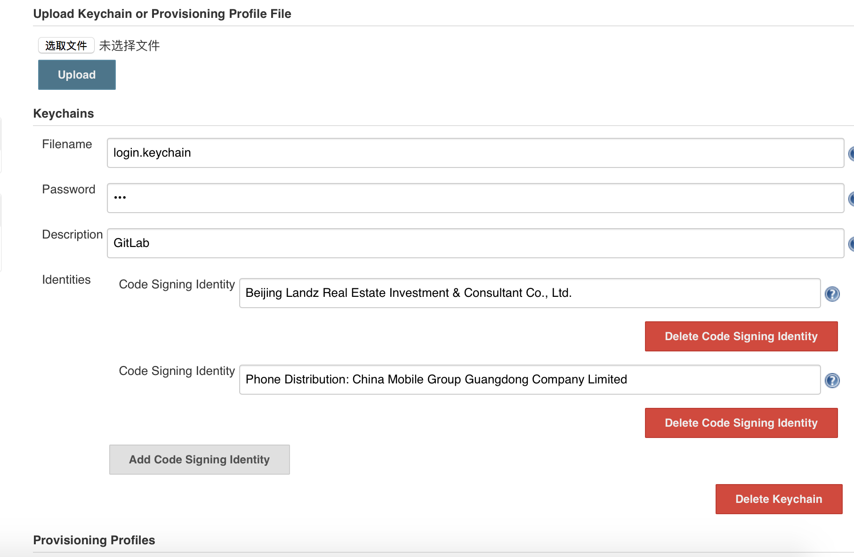
Task: Focus the Description field containing GitLab
Action: [475, 243]
